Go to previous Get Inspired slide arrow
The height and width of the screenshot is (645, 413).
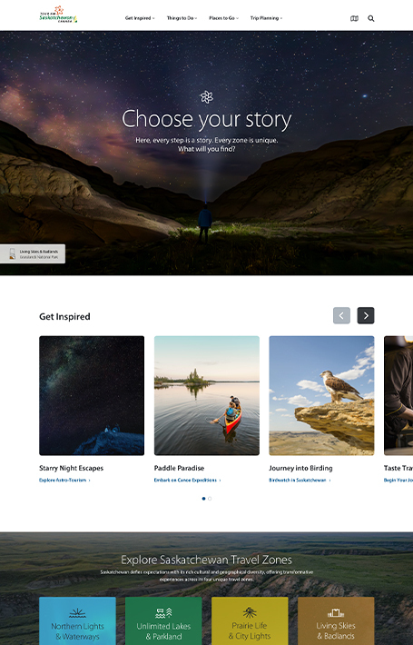point(341,315)
